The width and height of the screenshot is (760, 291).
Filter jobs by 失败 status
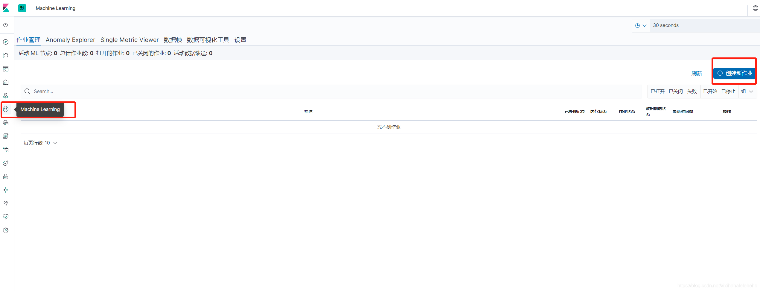tap(692, 91)
